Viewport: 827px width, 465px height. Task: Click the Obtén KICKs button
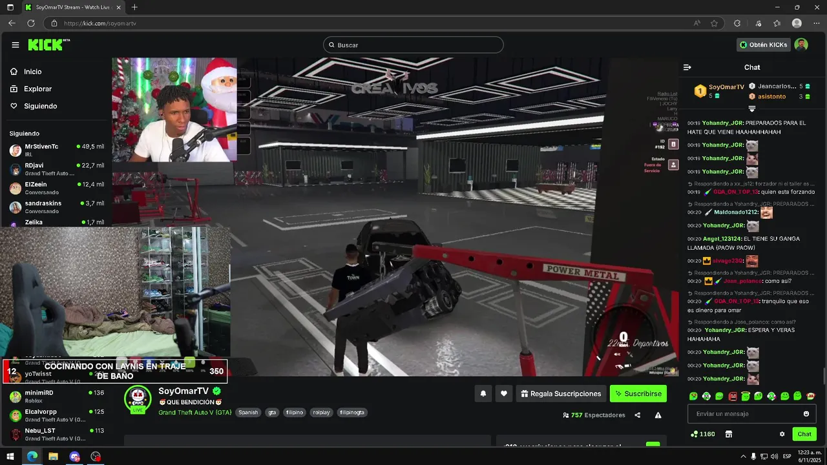[763, 45]
